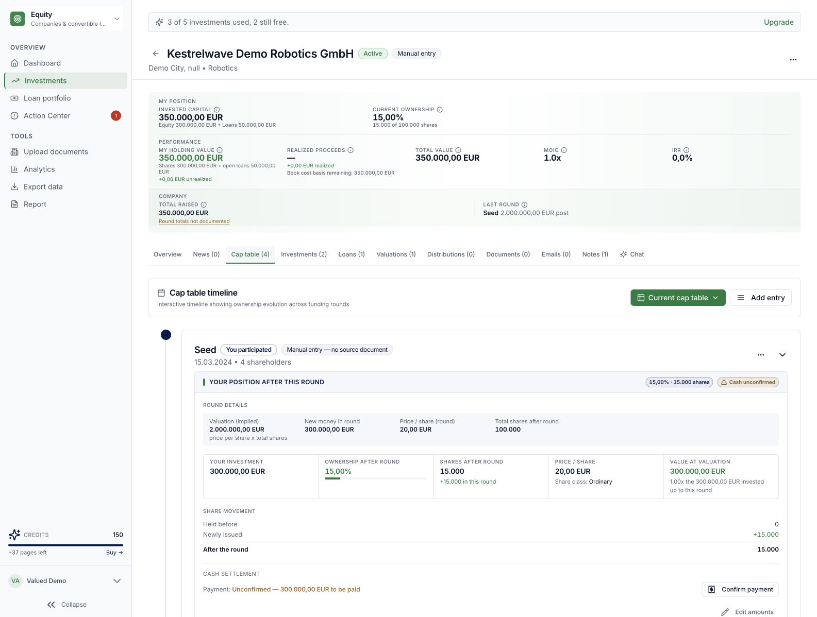Open the Chat tab
The width and height of the screenshot is (817, 617).
point(632,254)
